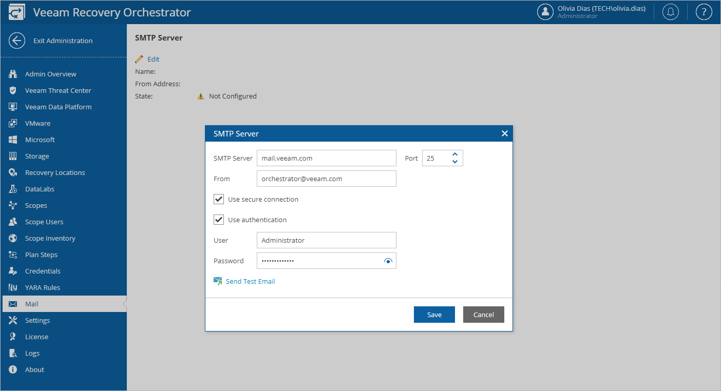
Task: Click inside the From address field
Action: click(326, 179)
